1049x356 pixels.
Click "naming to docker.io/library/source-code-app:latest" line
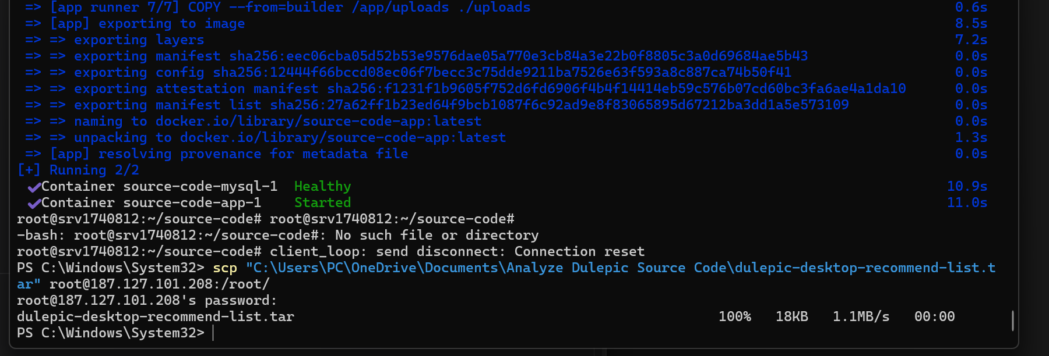[x=254, y=121]
